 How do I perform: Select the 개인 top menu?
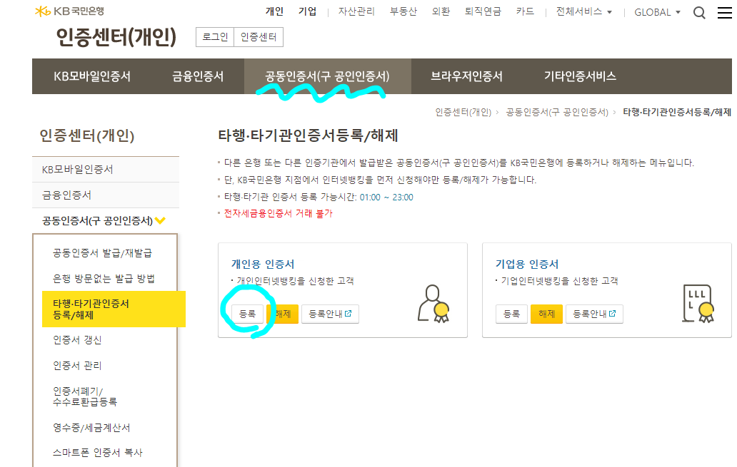(274, 11)
